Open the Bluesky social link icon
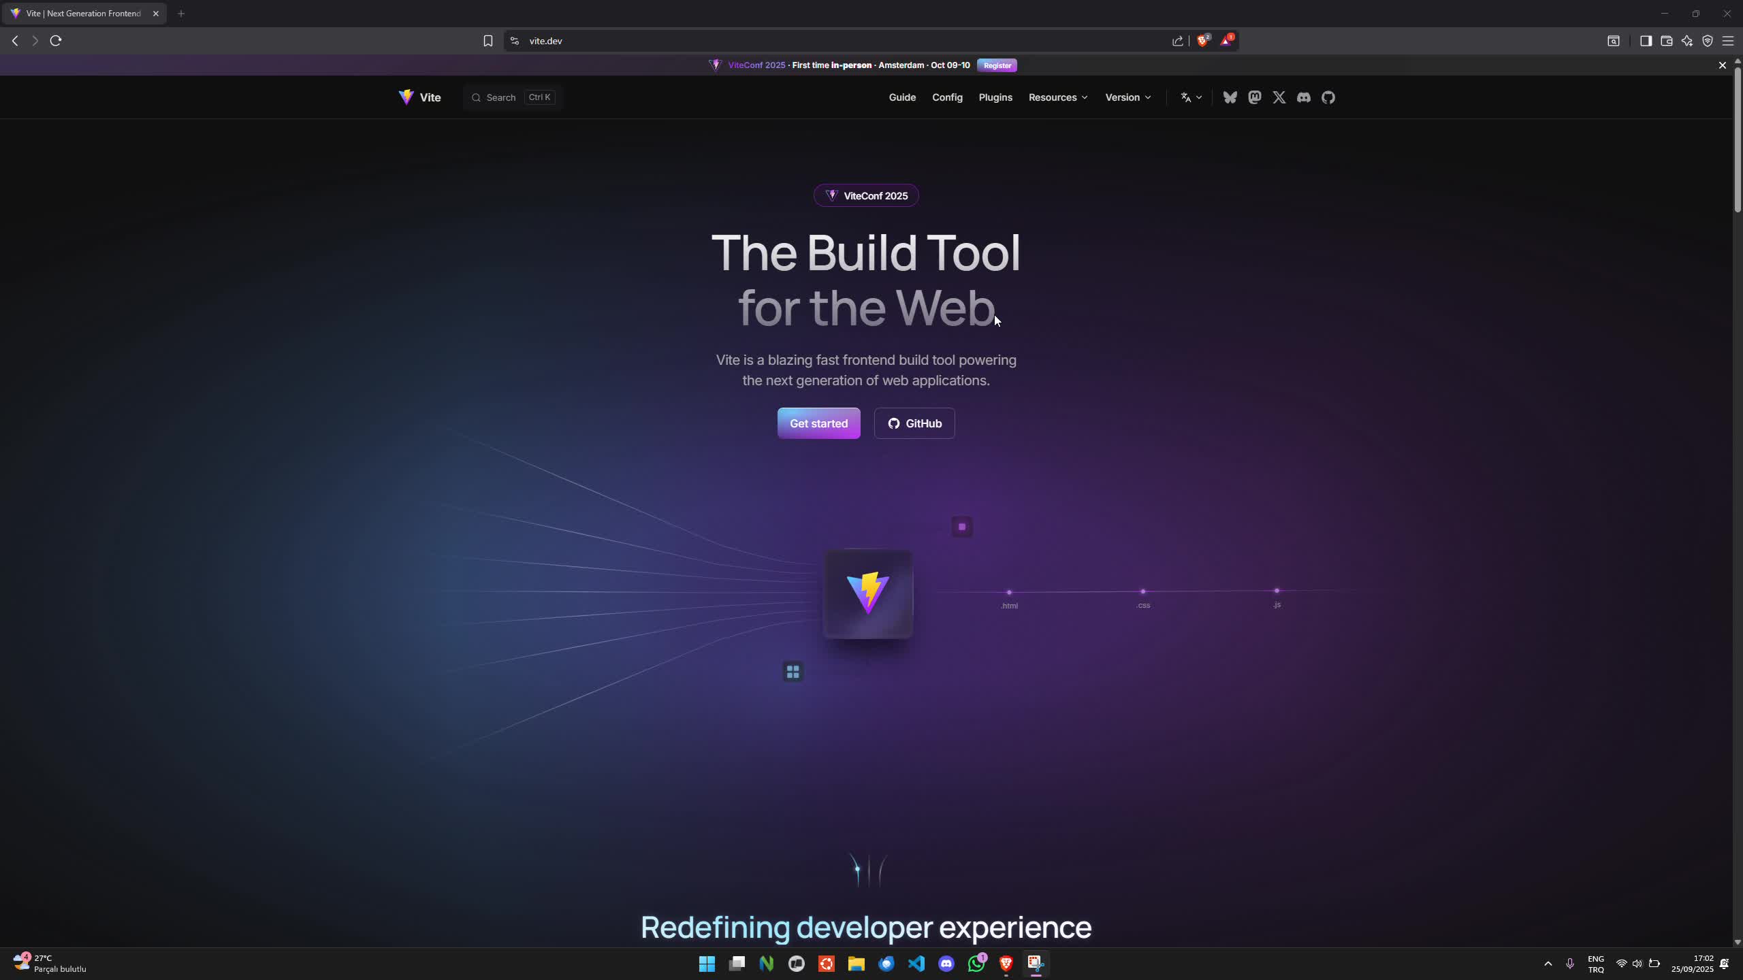 point(1230,97)
